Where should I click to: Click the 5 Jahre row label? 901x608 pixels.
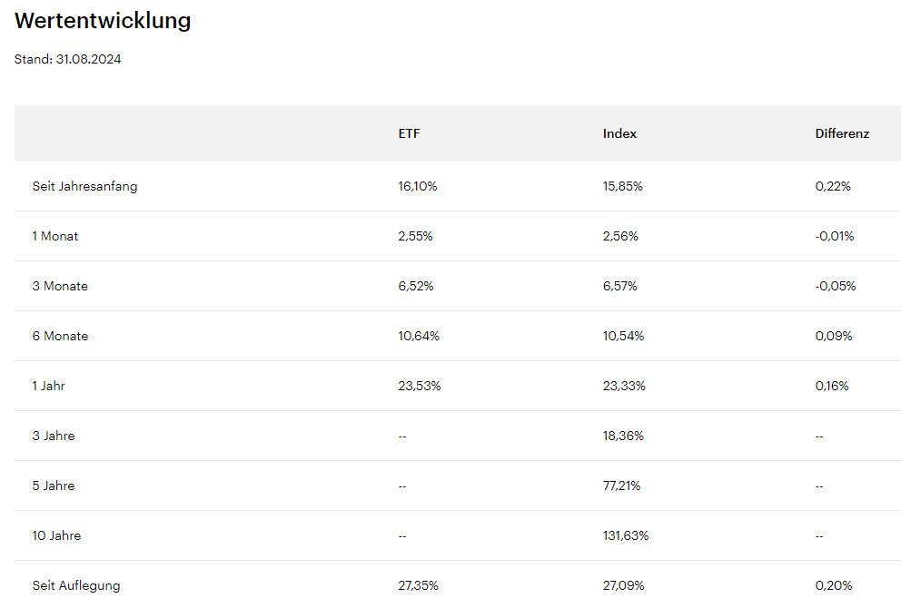click(x=54, y=485)
